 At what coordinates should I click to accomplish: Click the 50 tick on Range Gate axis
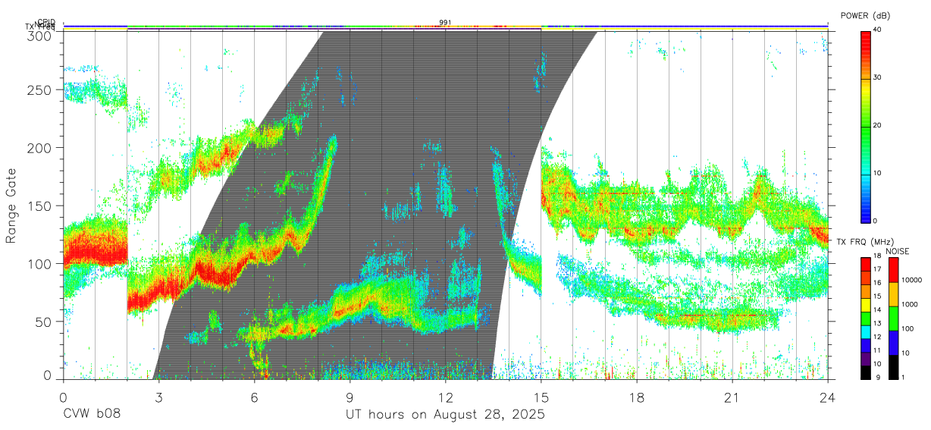44,322
